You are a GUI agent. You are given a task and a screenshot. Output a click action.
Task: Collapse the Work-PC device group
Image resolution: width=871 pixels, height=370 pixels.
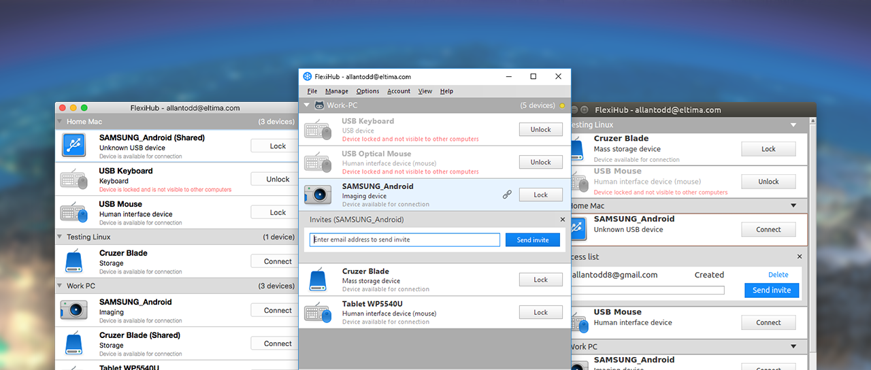pos(307,105)
